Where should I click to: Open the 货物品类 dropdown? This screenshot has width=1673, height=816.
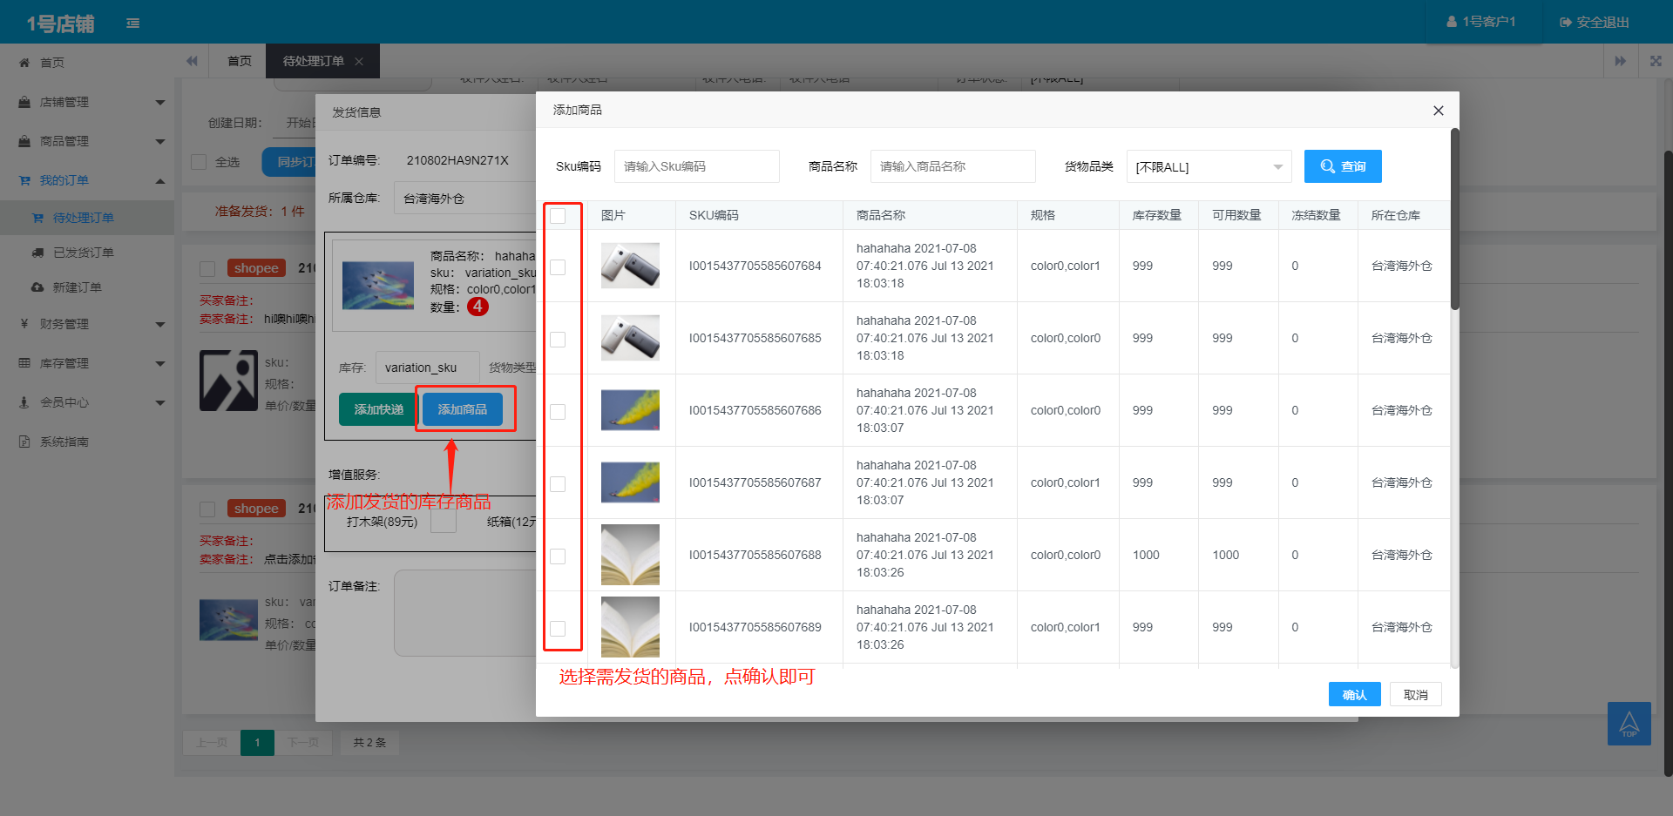click(1209, 166)
